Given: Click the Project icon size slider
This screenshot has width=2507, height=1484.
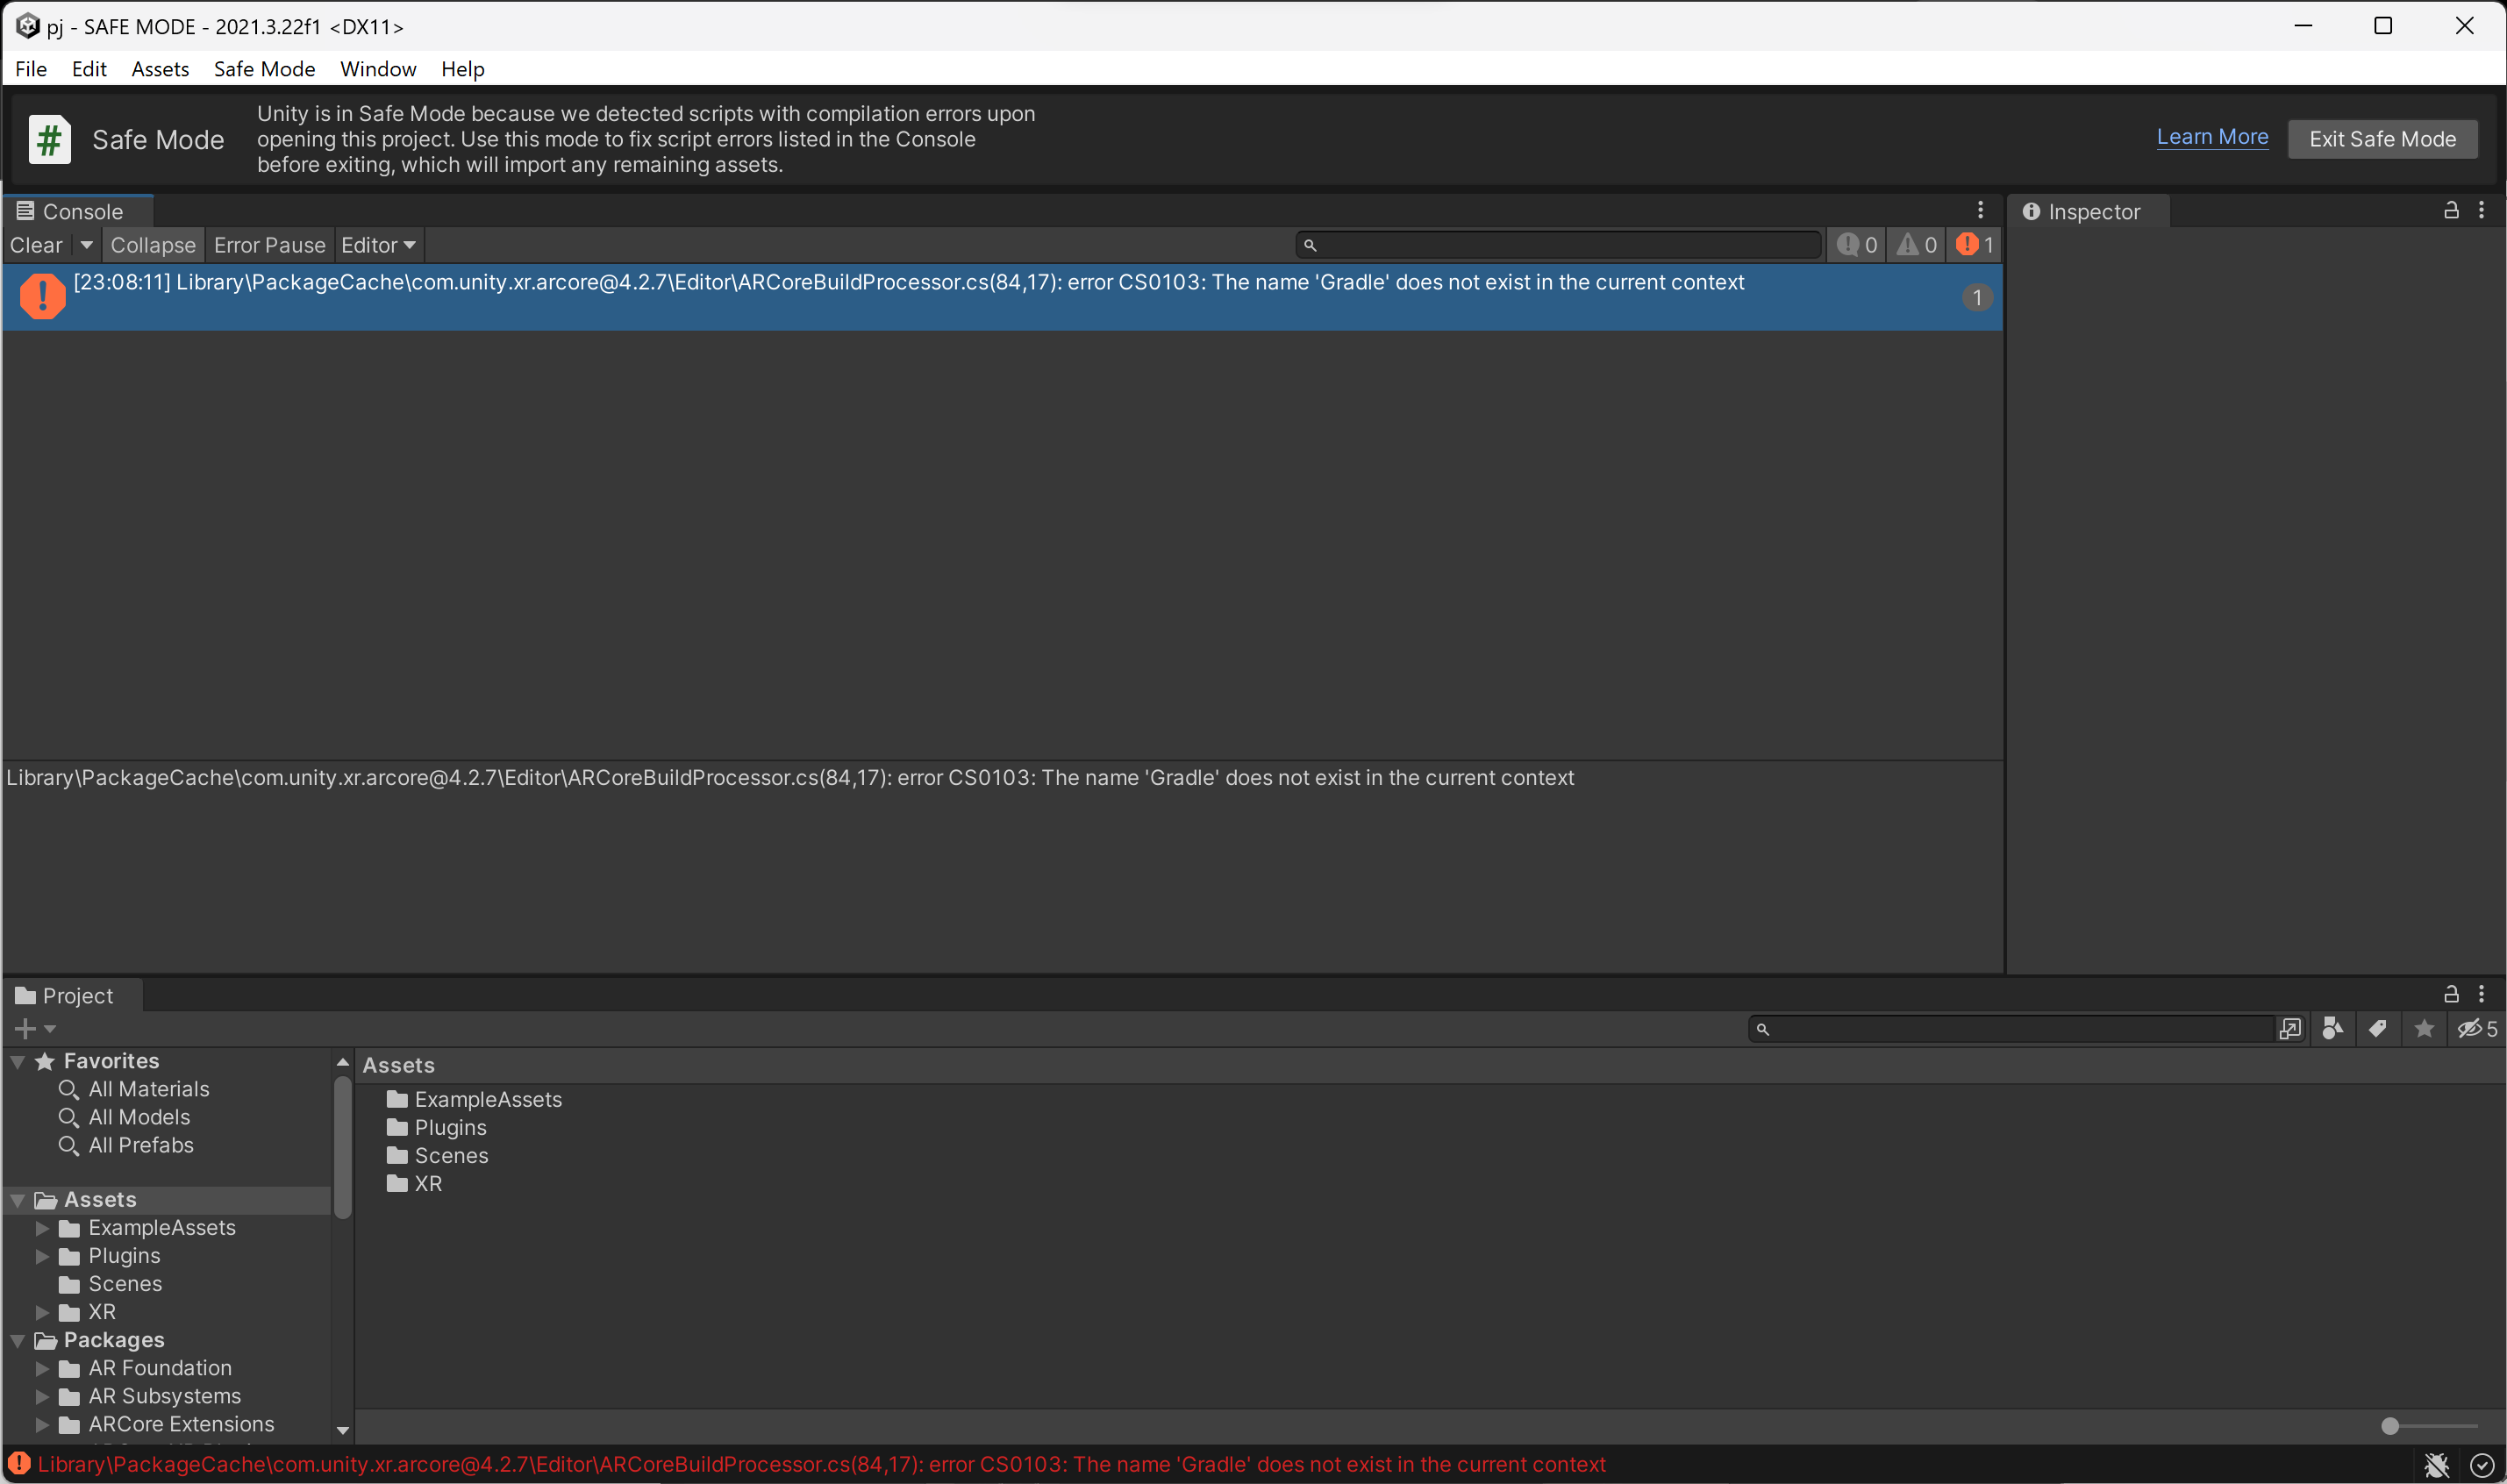Looking at the screenshot, I should pyautogui.click(x=2390, y=1426).
